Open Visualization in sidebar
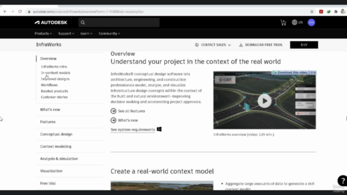The height and width of the screenshot is (195, 347). [x=51, y=171]
